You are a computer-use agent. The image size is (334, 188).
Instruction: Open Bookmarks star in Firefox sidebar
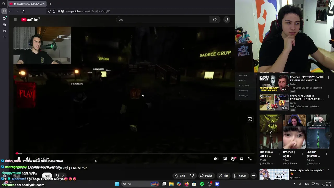(x=4, y=37)
